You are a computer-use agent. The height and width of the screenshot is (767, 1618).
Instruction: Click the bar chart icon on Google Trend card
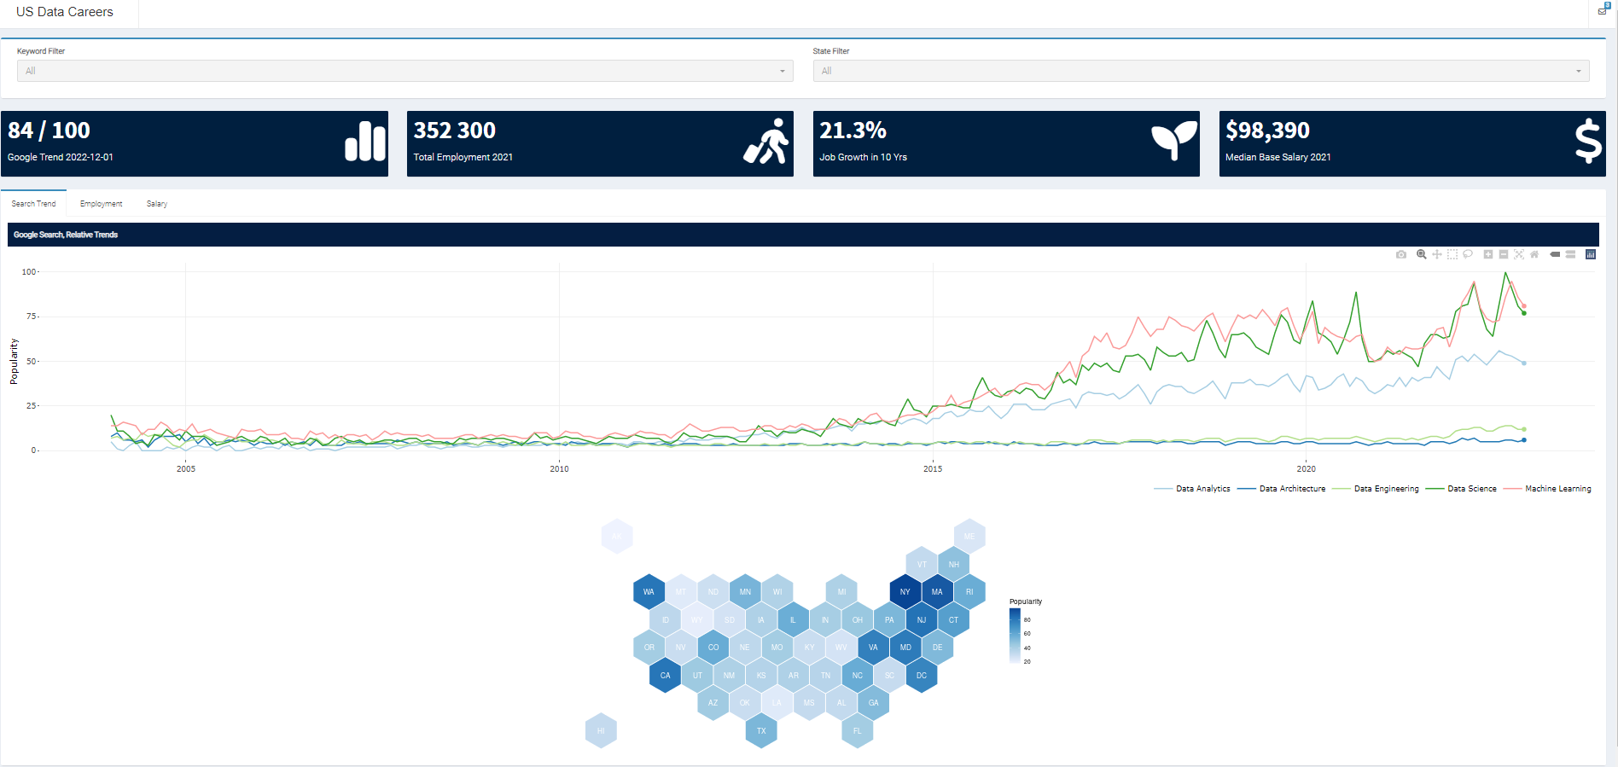(365, 141)
